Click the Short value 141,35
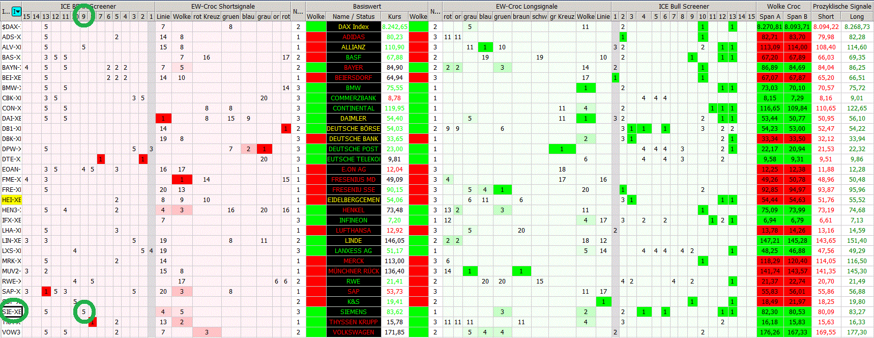874x338 pixels. coord(826,271)
